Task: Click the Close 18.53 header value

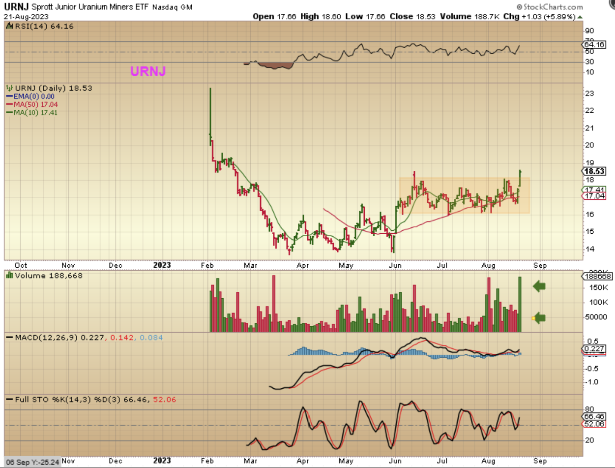Action: (413, 16)
